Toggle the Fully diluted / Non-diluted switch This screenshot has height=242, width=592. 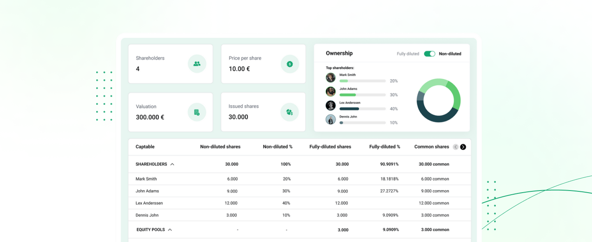click(x=430, y=54)
